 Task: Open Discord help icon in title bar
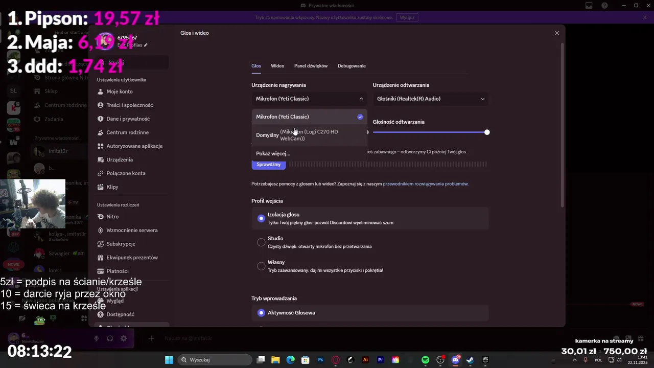pos(605,5)
